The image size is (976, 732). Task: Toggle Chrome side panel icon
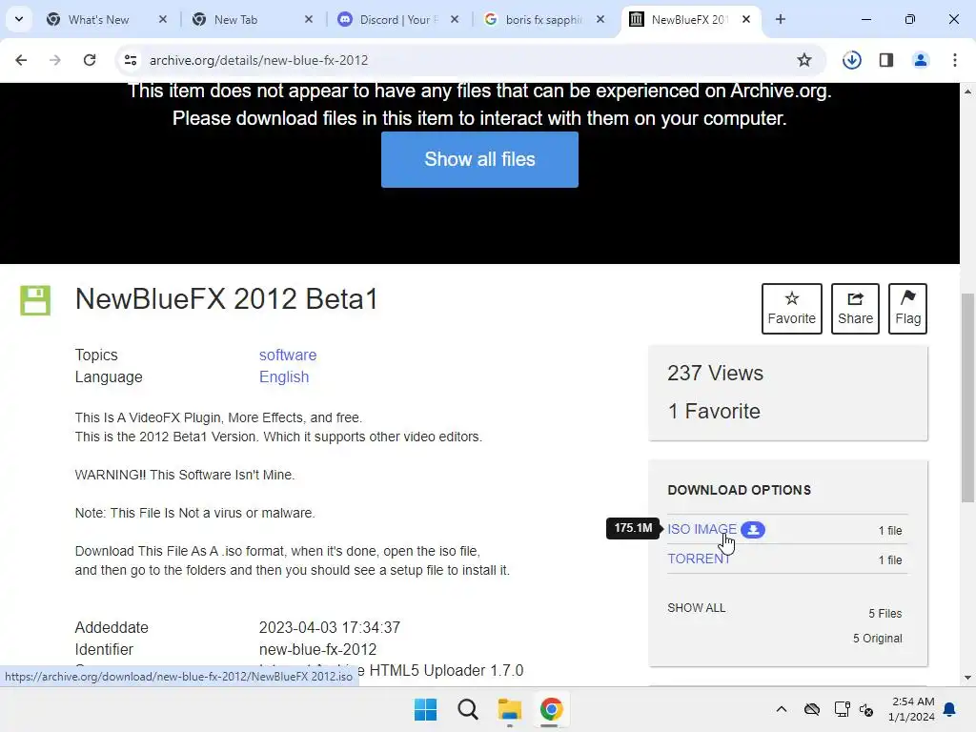click(x=886, y=60)
